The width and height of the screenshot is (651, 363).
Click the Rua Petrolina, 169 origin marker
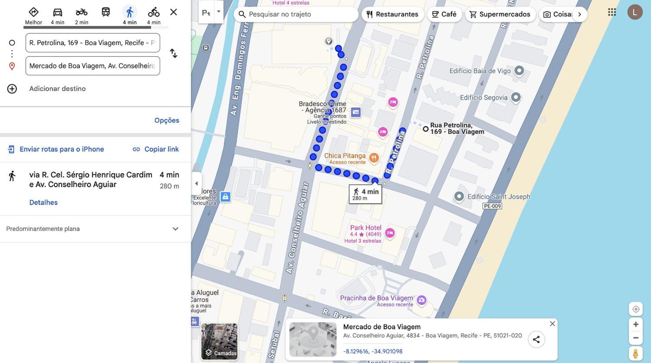[x=425, y=129]
